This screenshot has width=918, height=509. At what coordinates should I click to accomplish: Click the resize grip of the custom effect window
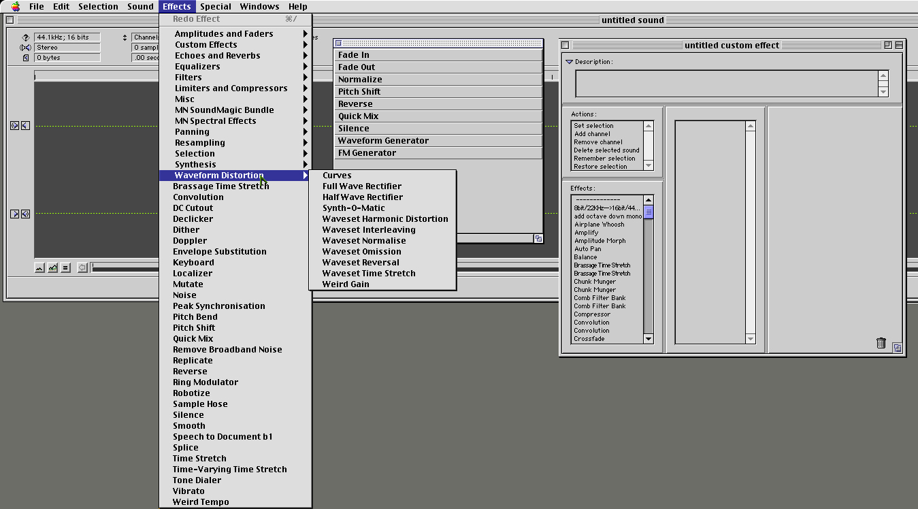(898, 348)
